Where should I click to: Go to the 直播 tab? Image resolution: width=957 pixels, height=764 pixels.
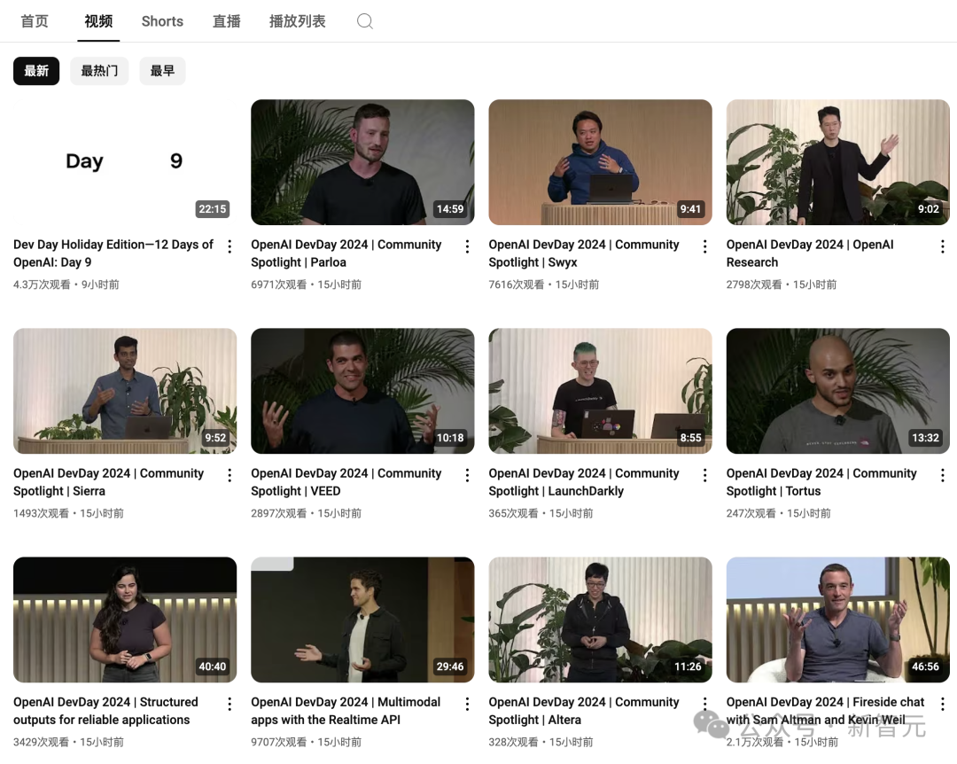(227, 21)
